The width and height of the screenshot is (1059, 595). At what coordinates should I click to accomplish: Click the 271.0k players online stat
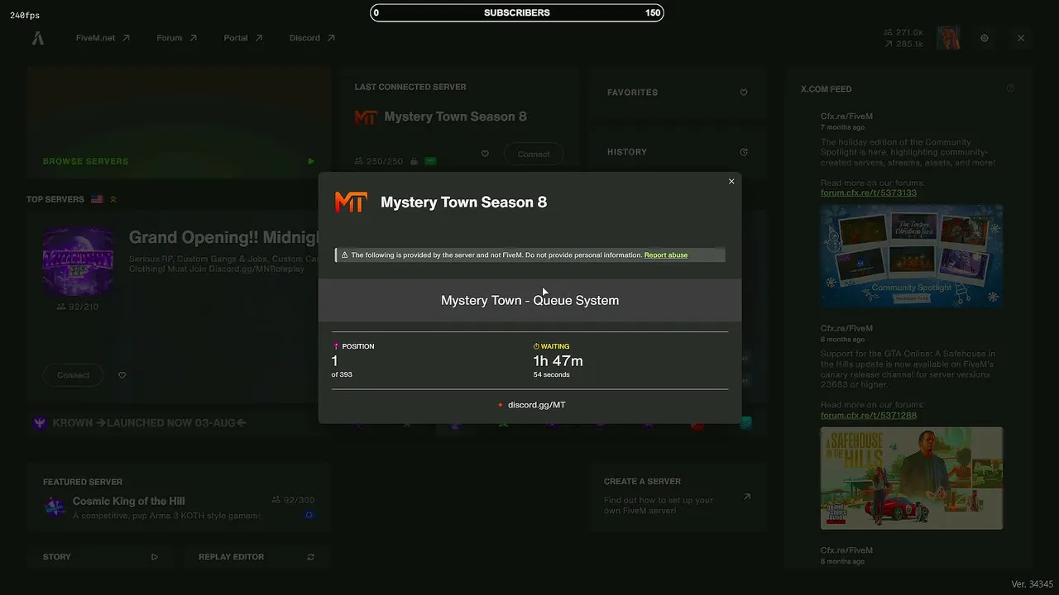903,32
